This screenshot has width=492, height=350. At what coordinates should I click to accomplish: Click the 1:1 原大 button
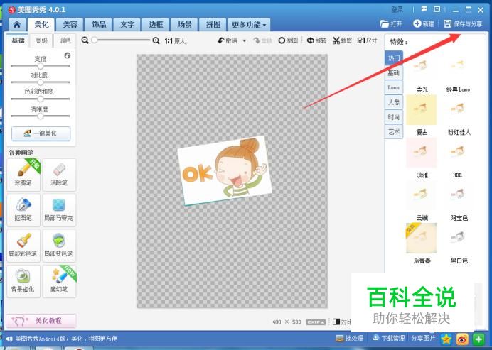[175, 40]
